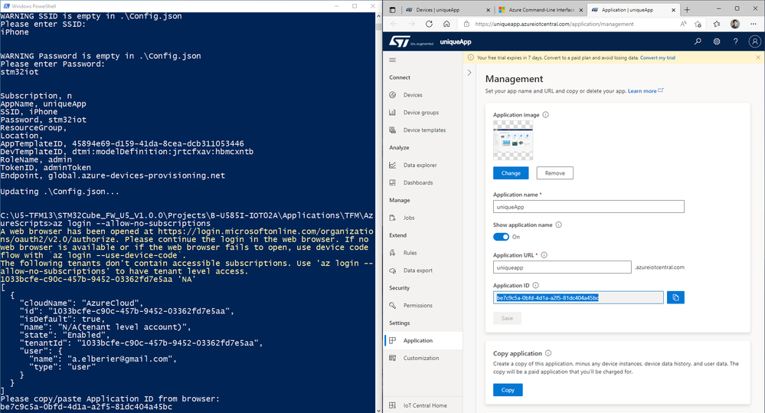765x413 pixels.
Task: Open Data export in sidebar
Action: tap(417, 271)
